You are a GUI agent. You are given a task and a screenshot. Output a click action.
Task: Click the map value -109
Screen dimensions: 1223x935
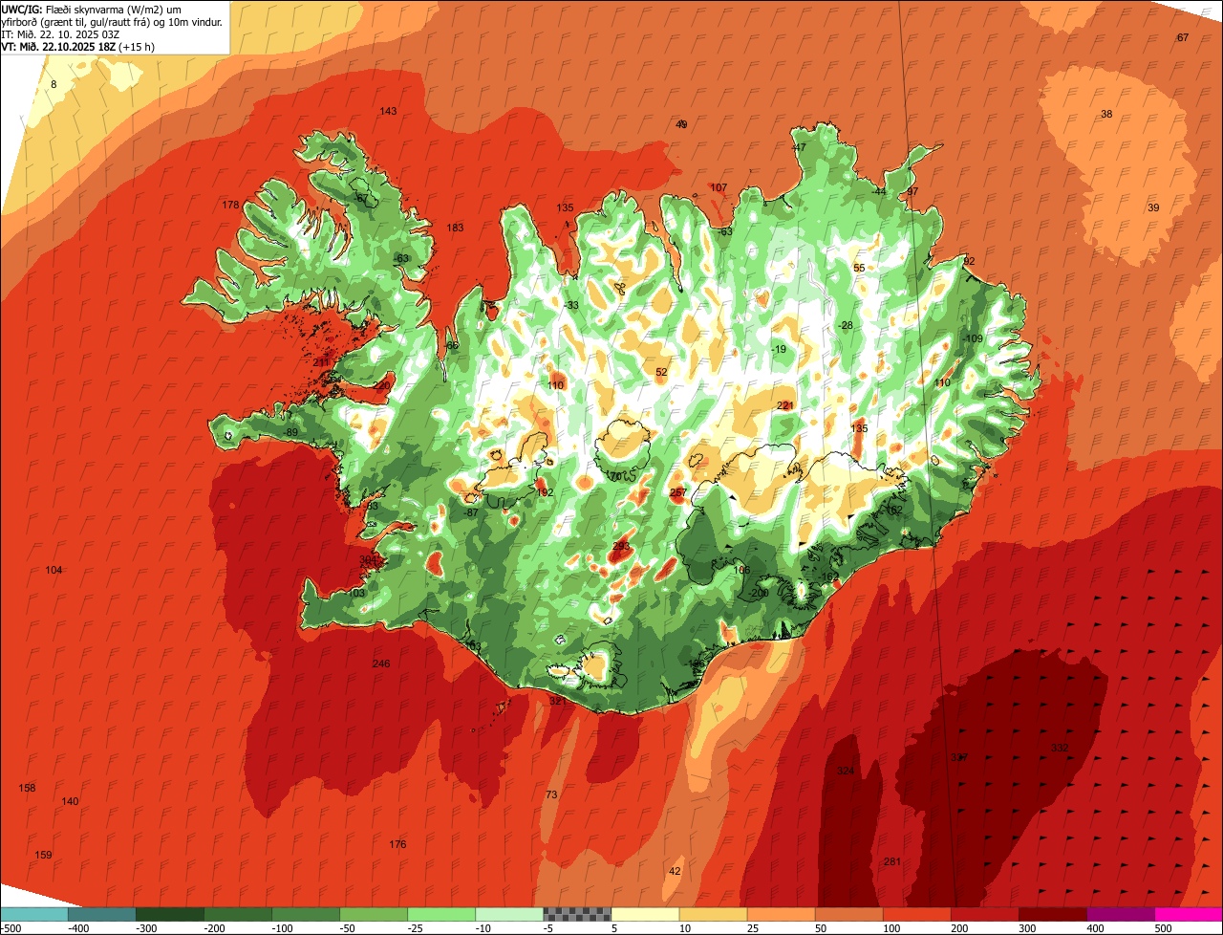[x=973, y=339]
